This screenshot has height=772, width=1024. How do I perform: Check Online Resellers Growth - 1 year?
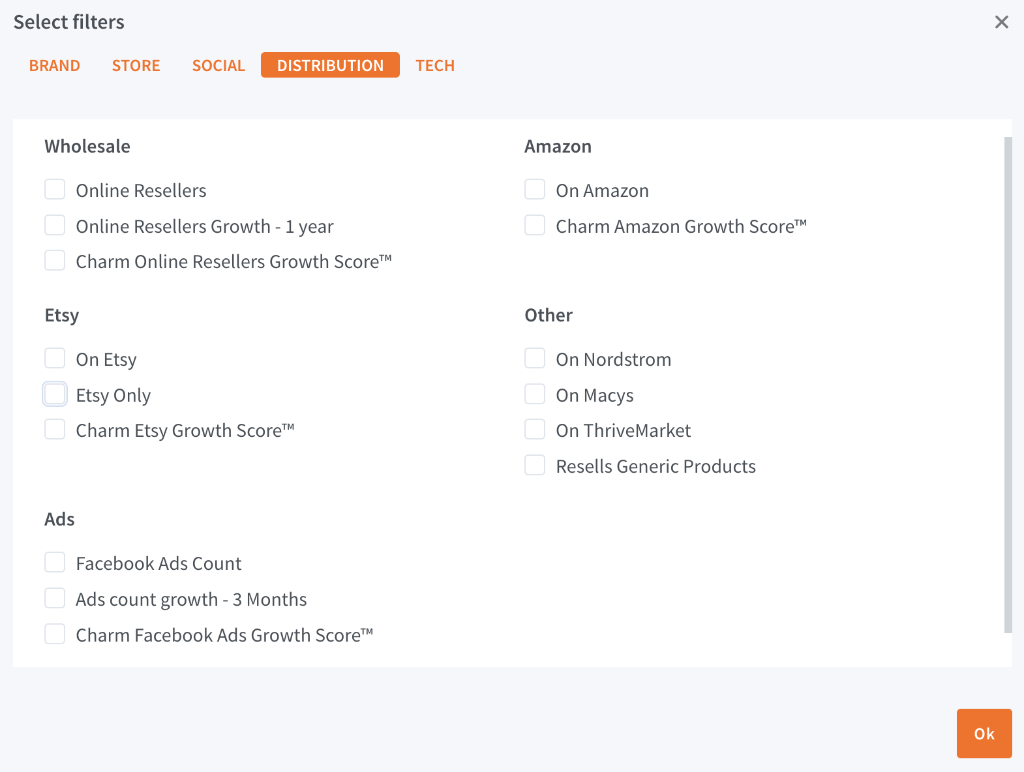pyautogui.click(x=55, y=226)
